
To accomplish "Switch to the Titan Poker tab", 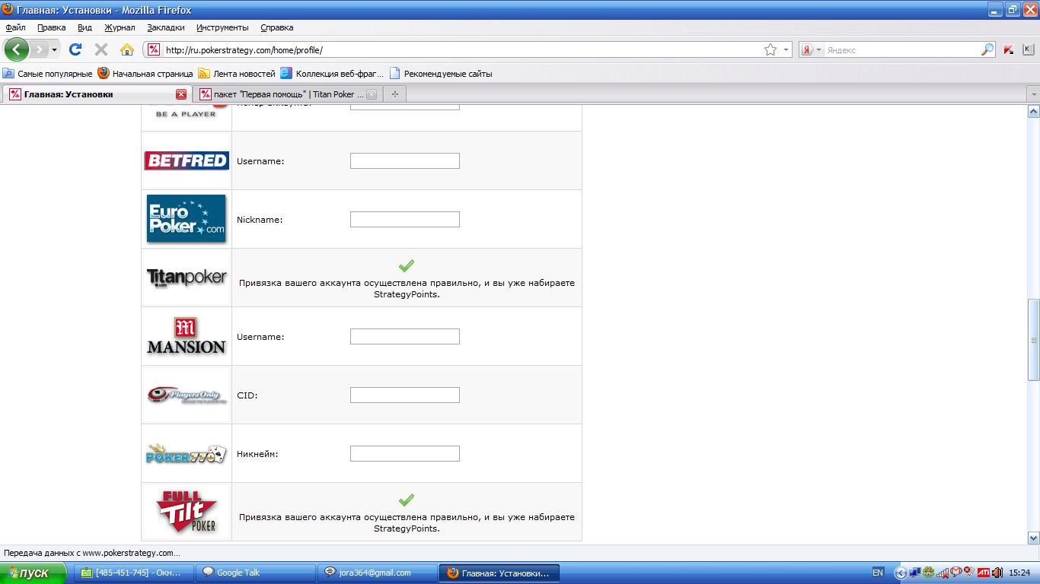I will click(289, 94).
